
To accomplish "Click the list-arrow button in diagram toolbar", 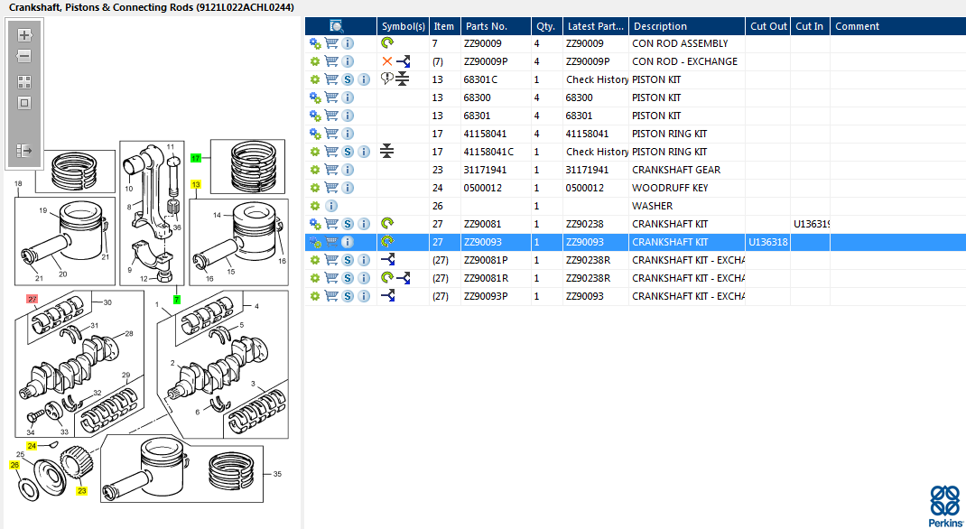I will tap(24, 151).
